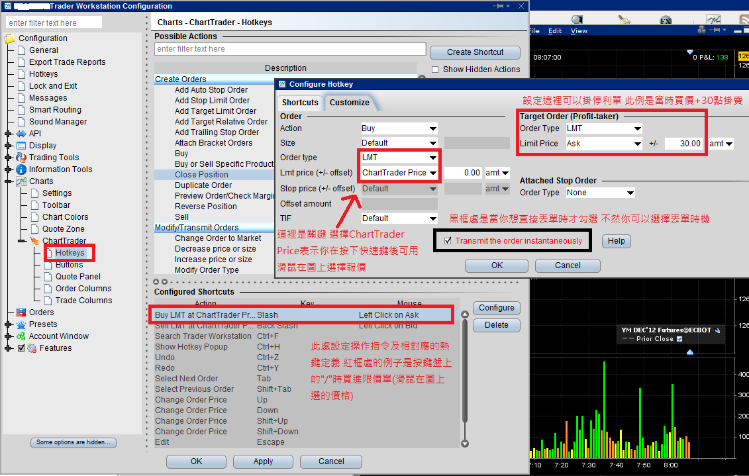Toggle the Features checkbox in tree
The image size is (749, 476).
point(21,348)
